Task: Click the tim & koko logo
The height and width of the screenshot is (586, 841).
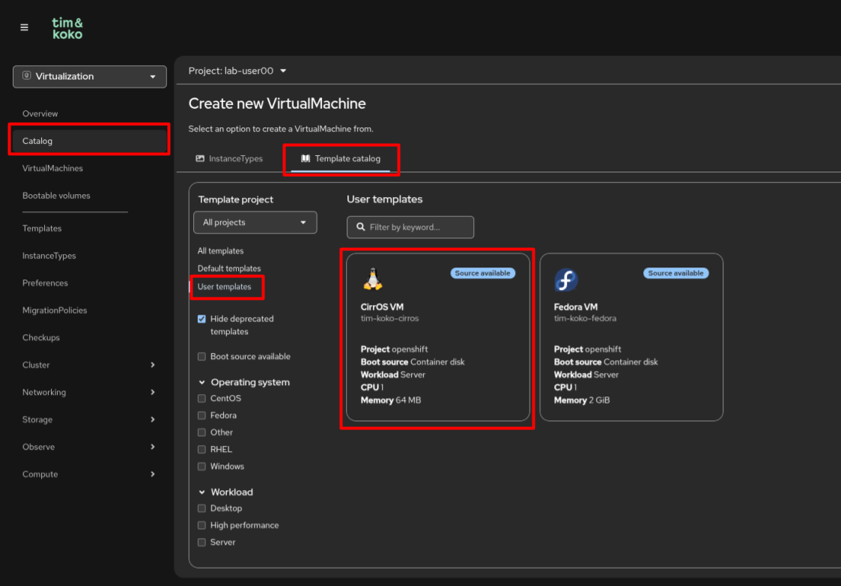Action: 67,28
